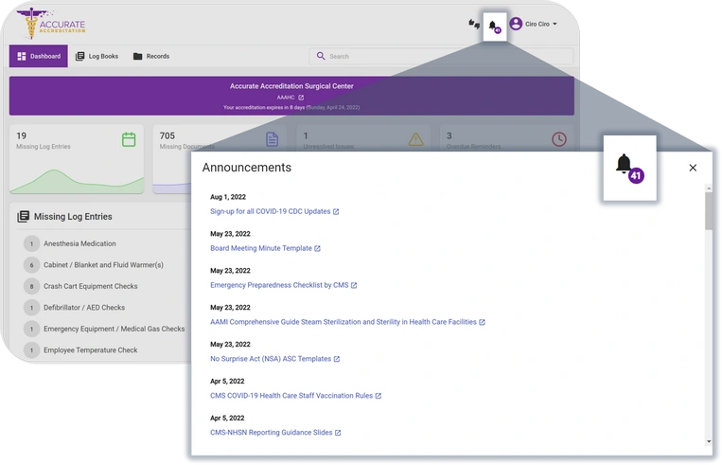Click external-link icon after AAMI Comprehensive Guide

(482, 322)
